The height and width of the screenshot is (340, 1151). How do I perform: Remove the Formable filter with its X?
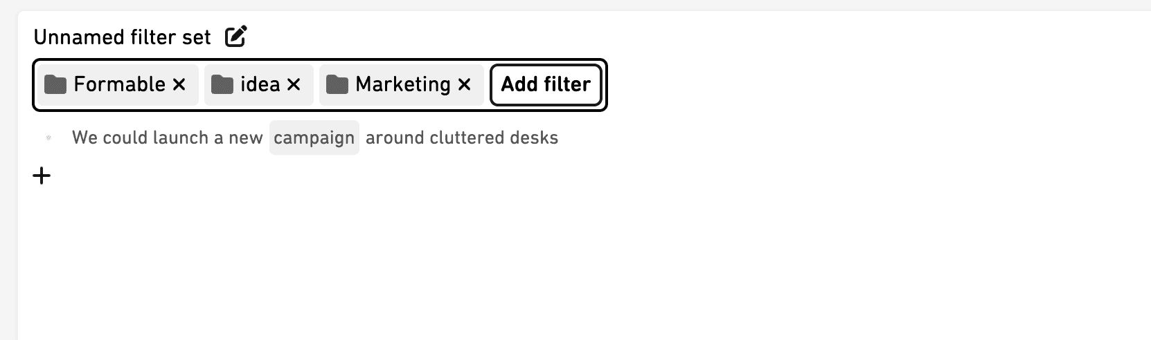pos(179,84)
